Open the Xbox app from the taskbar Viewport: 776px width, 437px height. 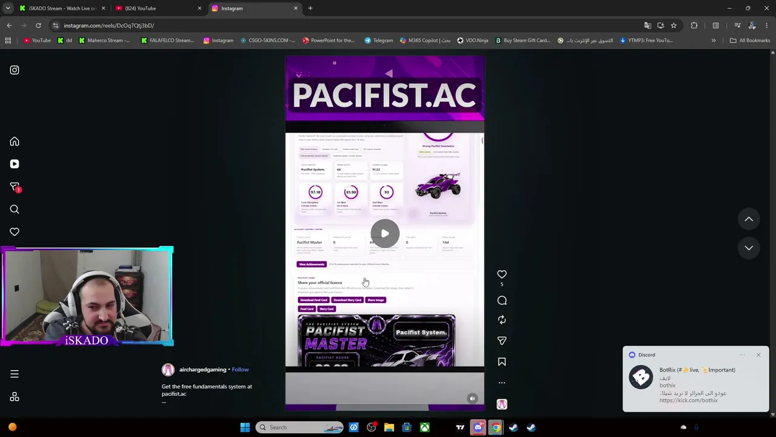click(x=424, y=427)
